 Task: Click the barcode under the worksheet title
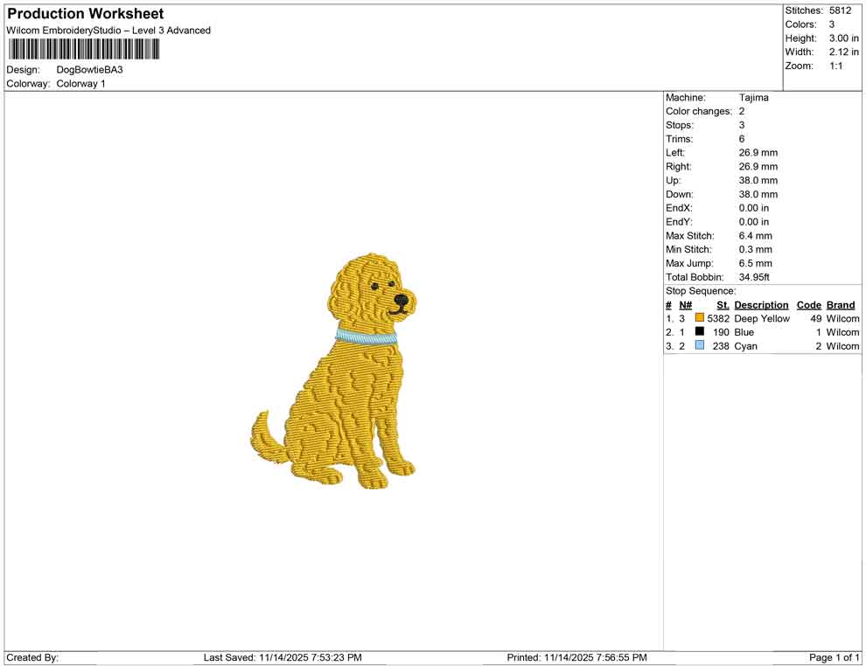pos(83,50)
